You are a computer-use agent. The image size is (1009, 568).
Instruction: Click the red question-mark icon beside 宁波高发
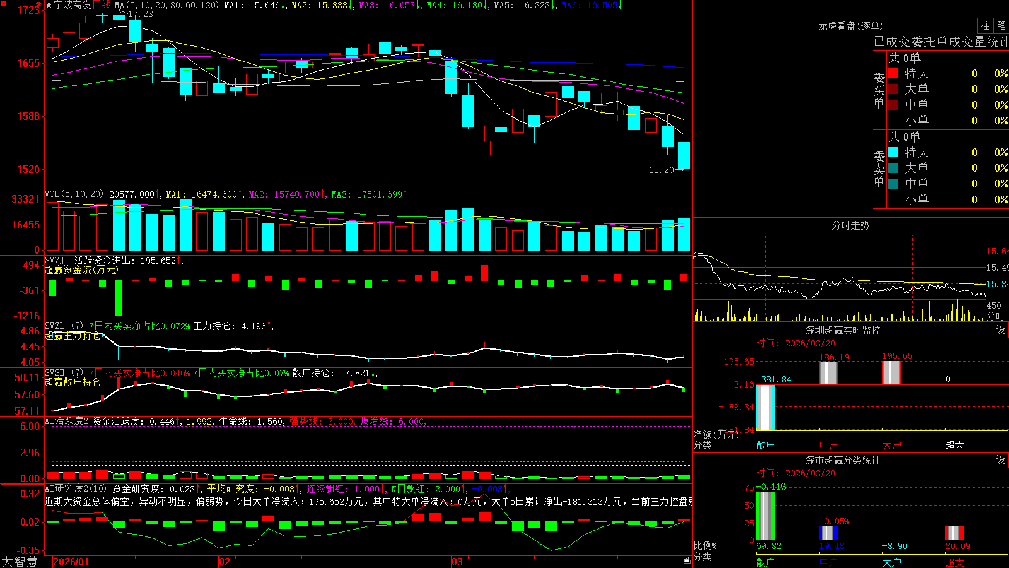39,5
